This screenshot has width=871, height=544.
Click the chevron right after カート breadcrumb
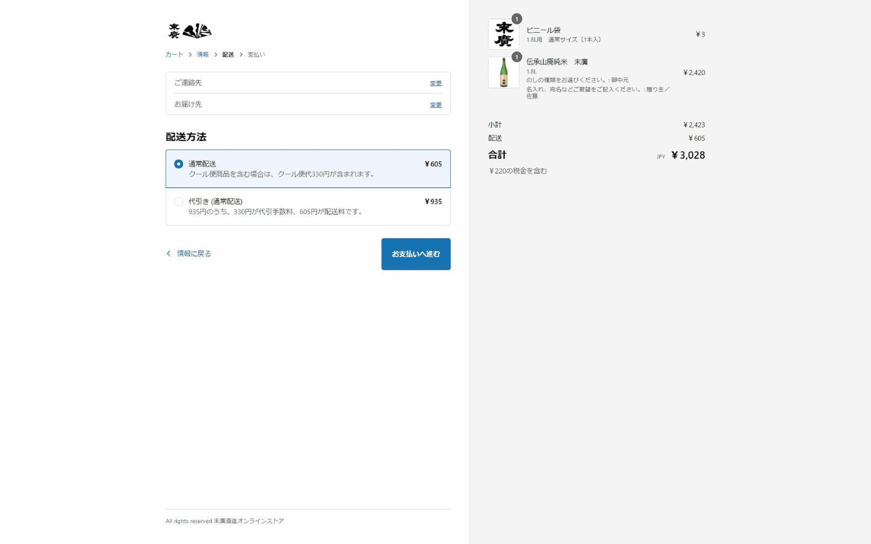click(190, 55)
